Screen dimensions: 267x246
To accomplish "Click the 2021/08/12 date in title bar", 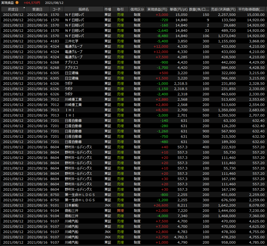I will pyautogui.click(x=54, y=3).
